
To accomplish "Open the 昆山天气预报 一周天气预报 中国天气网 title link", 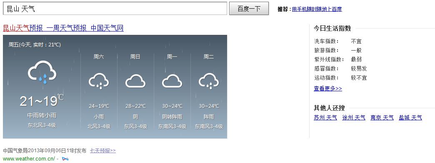I will tap(63, 28).
